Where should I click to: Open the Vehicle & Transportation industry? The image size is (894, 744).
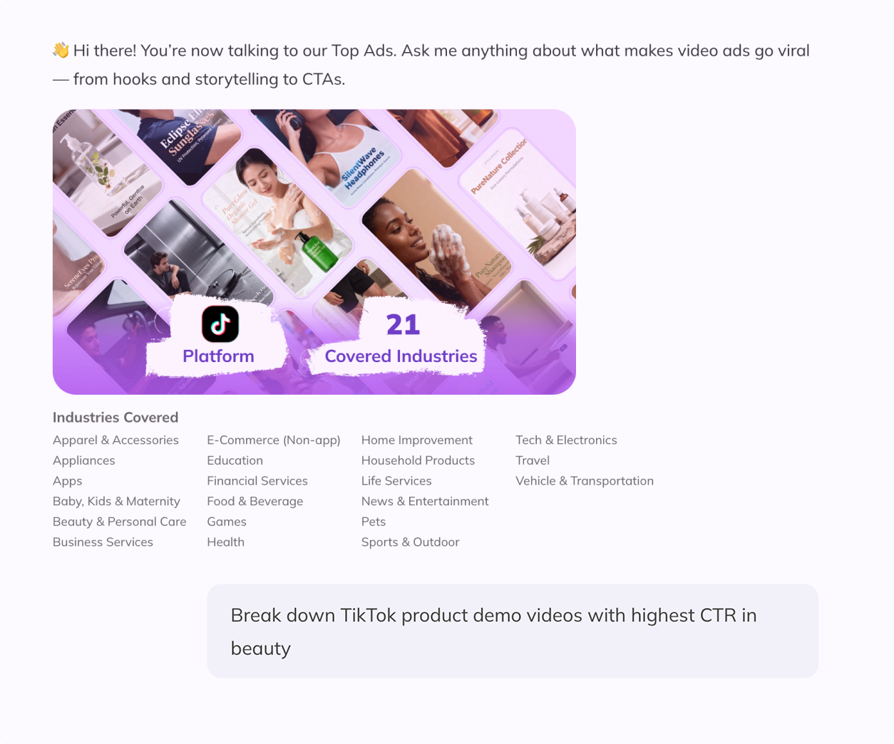click(x=585, y=481)
